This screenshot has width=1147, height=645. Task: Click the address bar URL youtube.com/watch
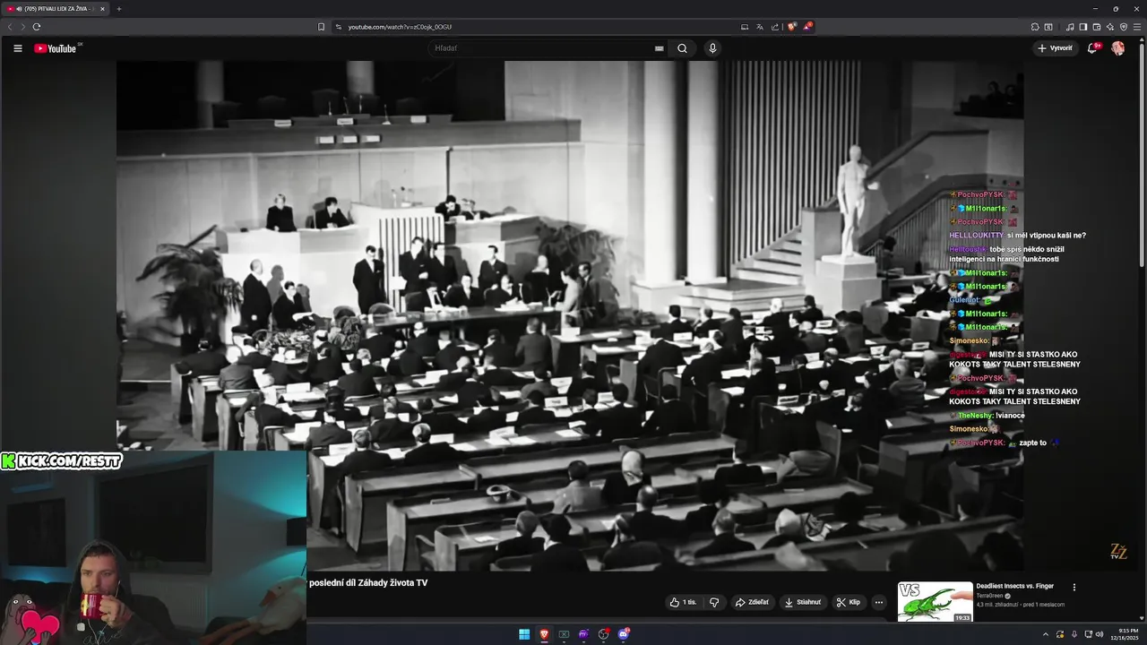pyautogui.click(x=400, y=27)
